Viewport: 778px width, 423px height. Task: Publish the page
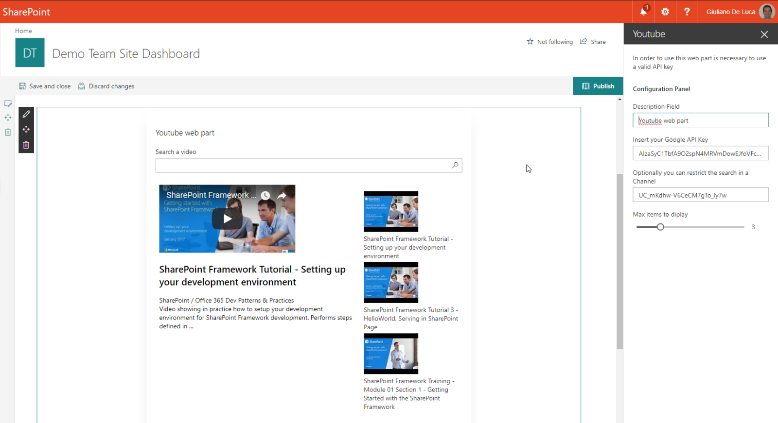click(x=598, y=86)
